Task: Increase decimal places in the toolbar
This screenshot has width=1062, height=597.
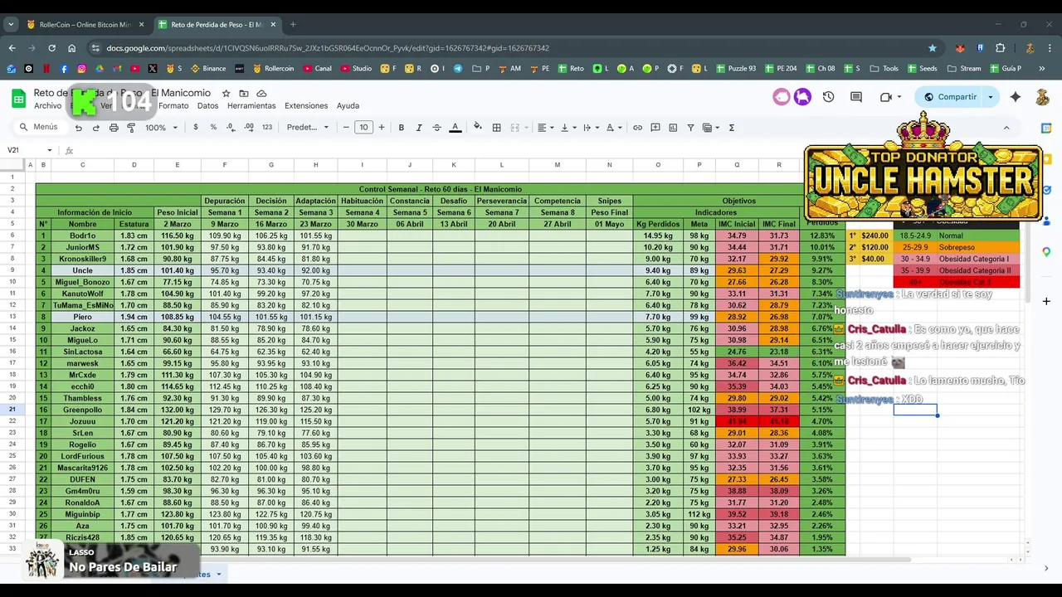Action: pos(249,128)
